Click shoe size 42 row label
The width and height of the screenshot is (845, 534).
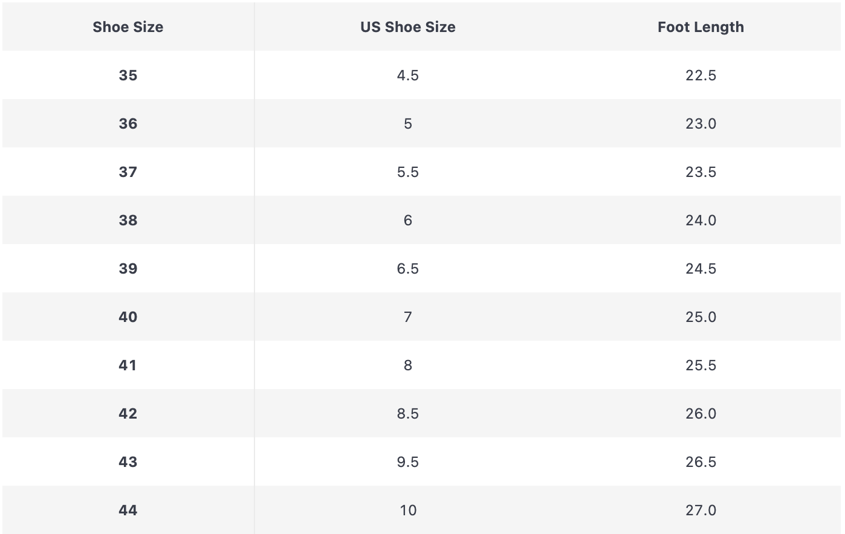pyautogui.click(x=128, y=414)
